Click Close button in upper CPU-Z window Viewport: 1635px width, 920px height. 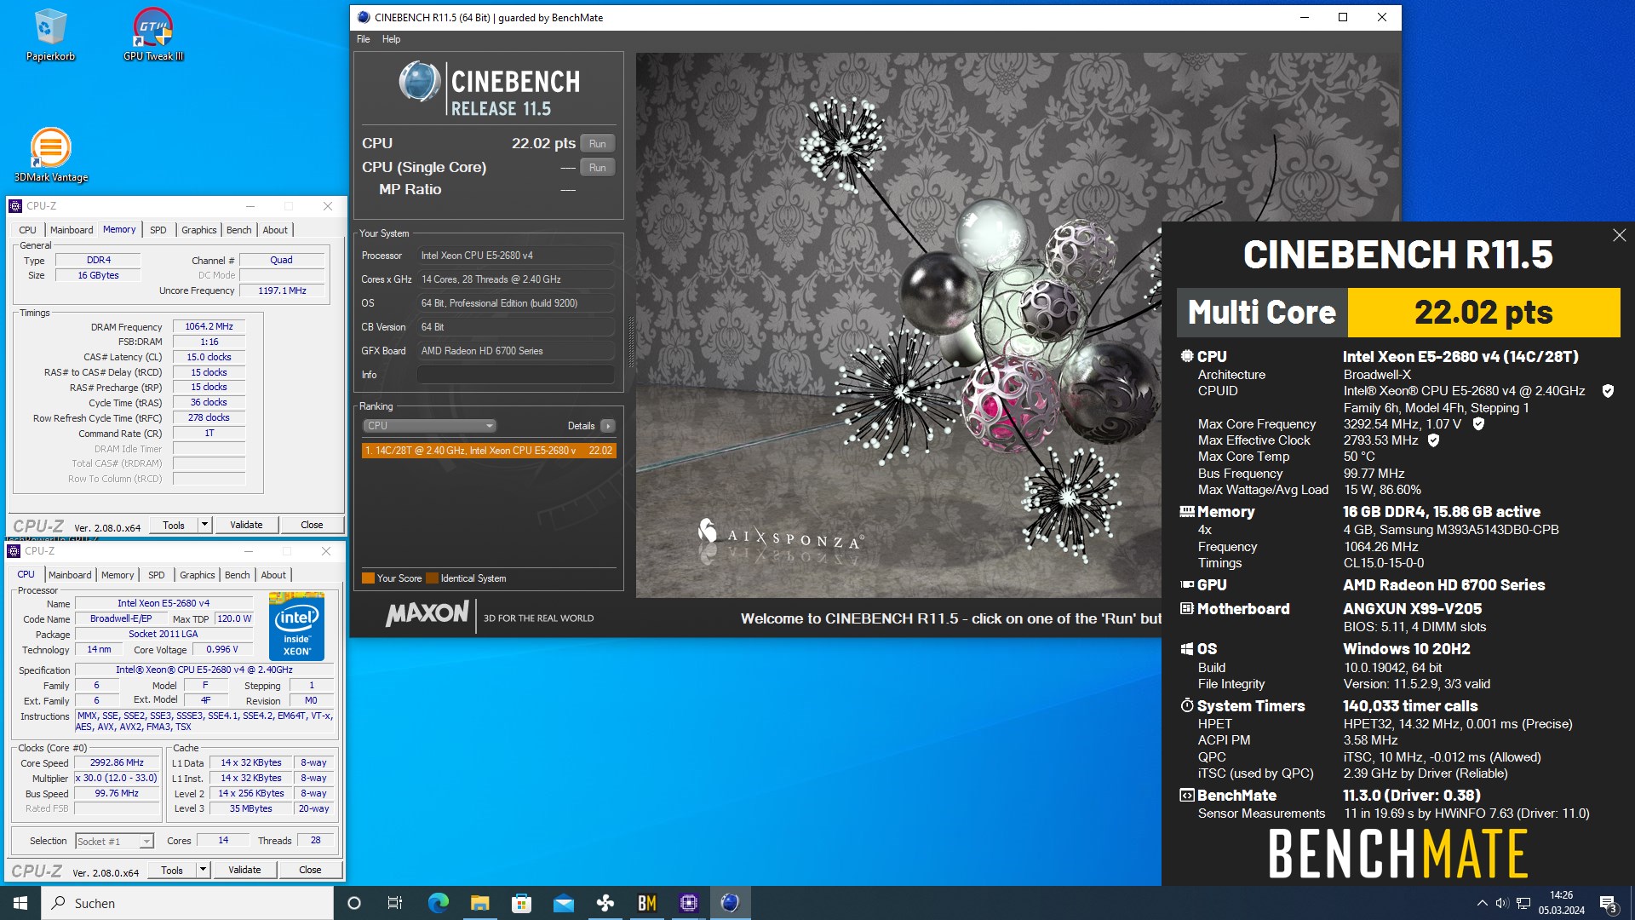(312, 525)
